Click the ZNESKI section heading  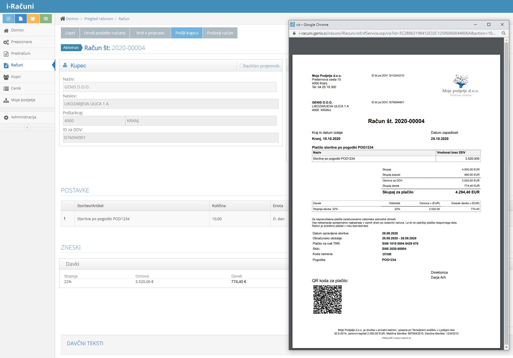pyautogui.click(x=70, y=247)
